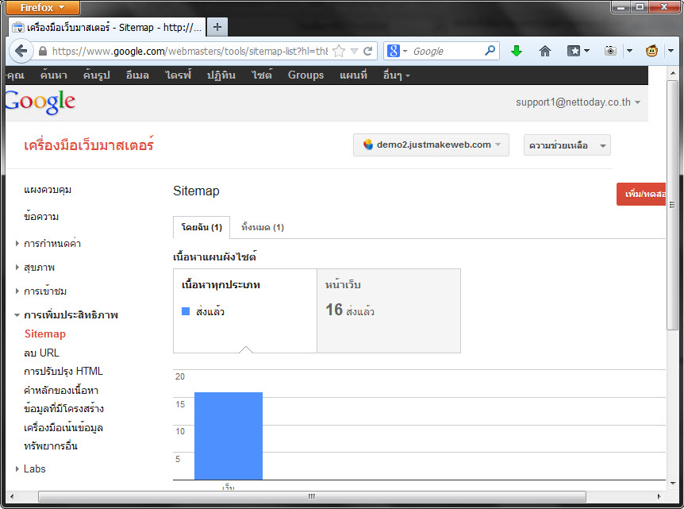Switch to the โดยฉัน (1) tab
This screenshot has width=684, height=509.
point(202,227)
